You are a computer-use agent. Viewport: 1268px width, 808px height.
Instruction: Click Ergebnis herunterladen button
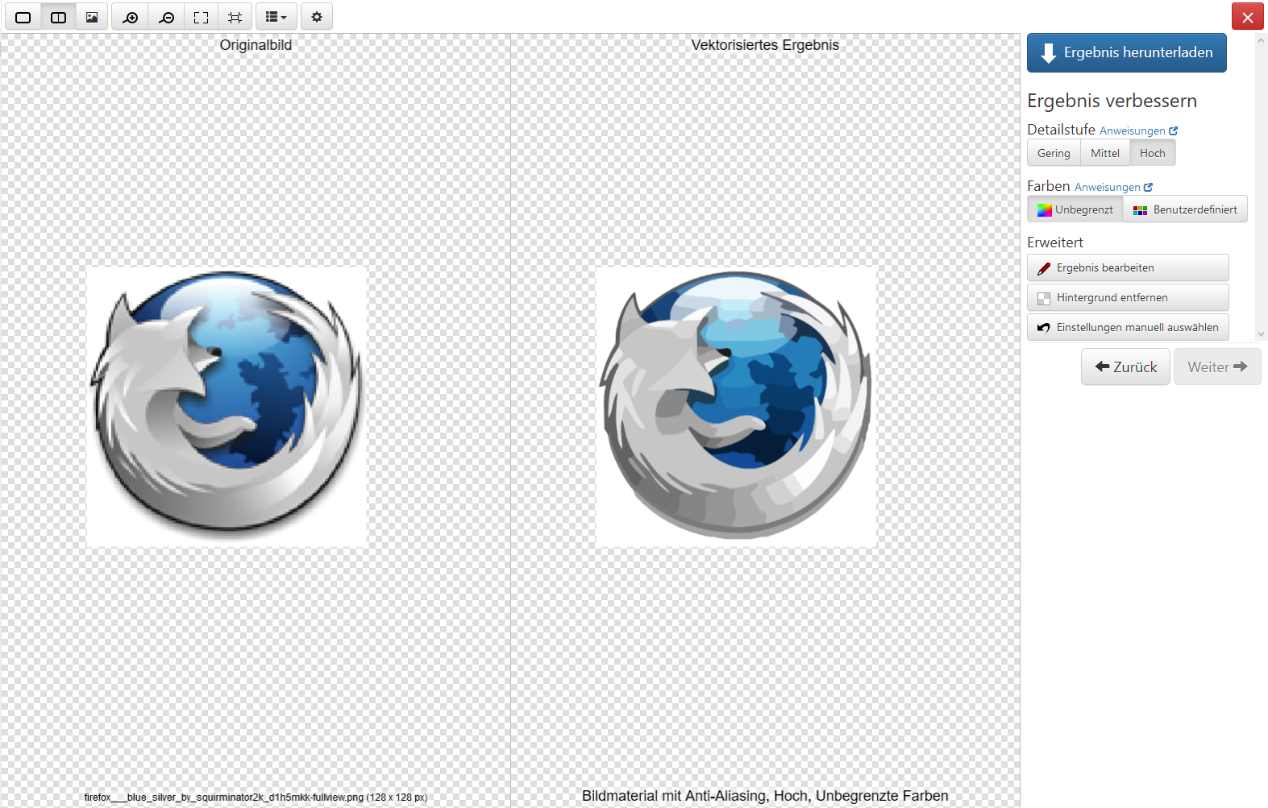click(x=1126, y=53)
